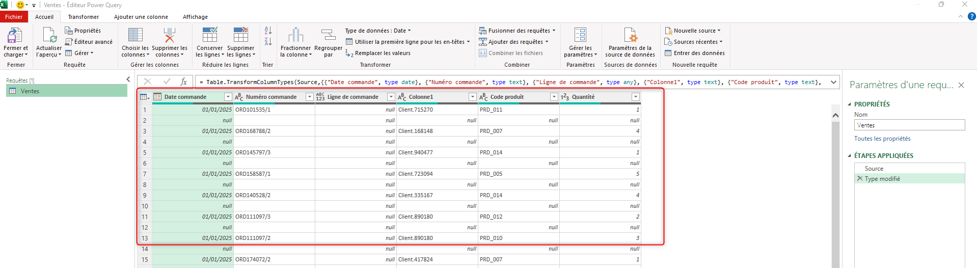Click into the formula bar text
Screen dimensions: 977x268
coord(512,82)
